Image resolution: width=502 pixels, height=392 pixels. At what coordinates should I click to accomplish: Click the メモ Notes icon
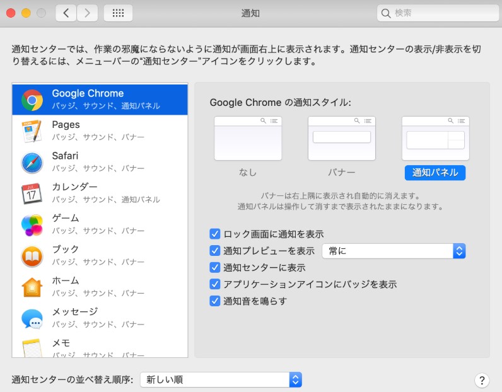click(x=32, y=348)
